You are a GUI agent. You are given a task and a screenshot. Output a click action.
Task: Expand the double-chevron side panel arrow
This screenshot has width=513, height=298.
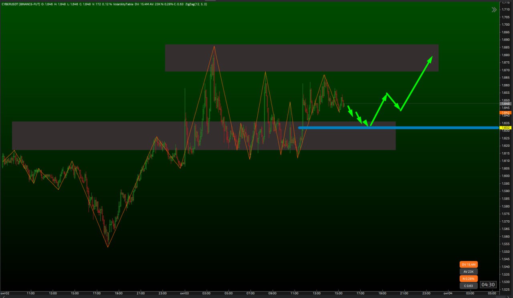pos(494,10)
